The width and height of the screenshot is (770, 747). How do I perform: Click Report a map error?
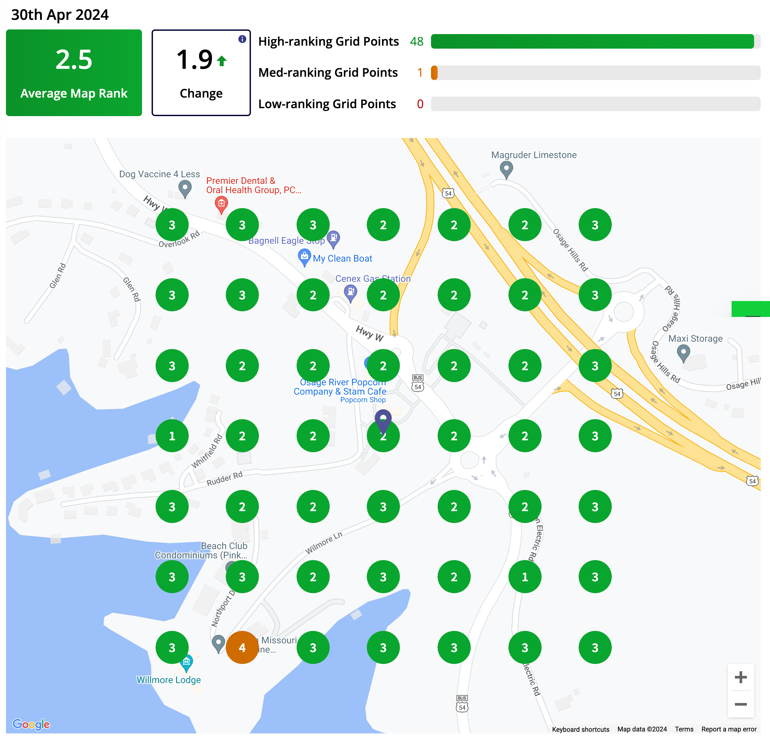729,729
